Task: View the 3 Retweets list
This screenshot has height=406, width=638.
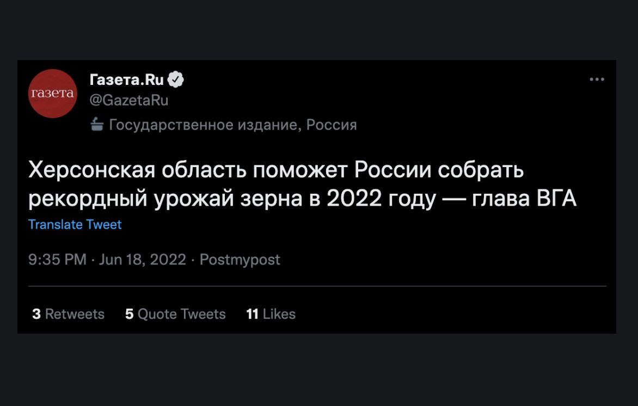Action: 69,314
